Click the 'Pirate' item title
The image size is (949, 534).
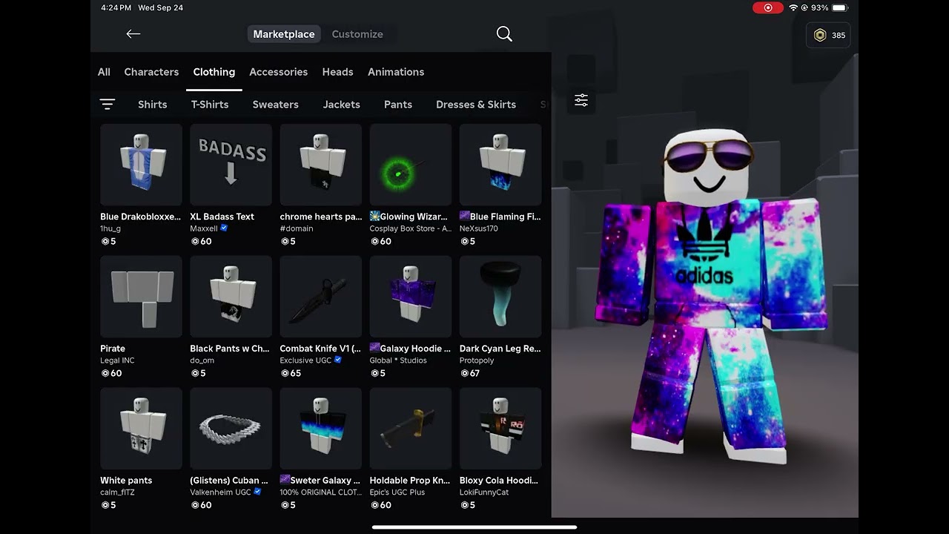tap(113, 349)
